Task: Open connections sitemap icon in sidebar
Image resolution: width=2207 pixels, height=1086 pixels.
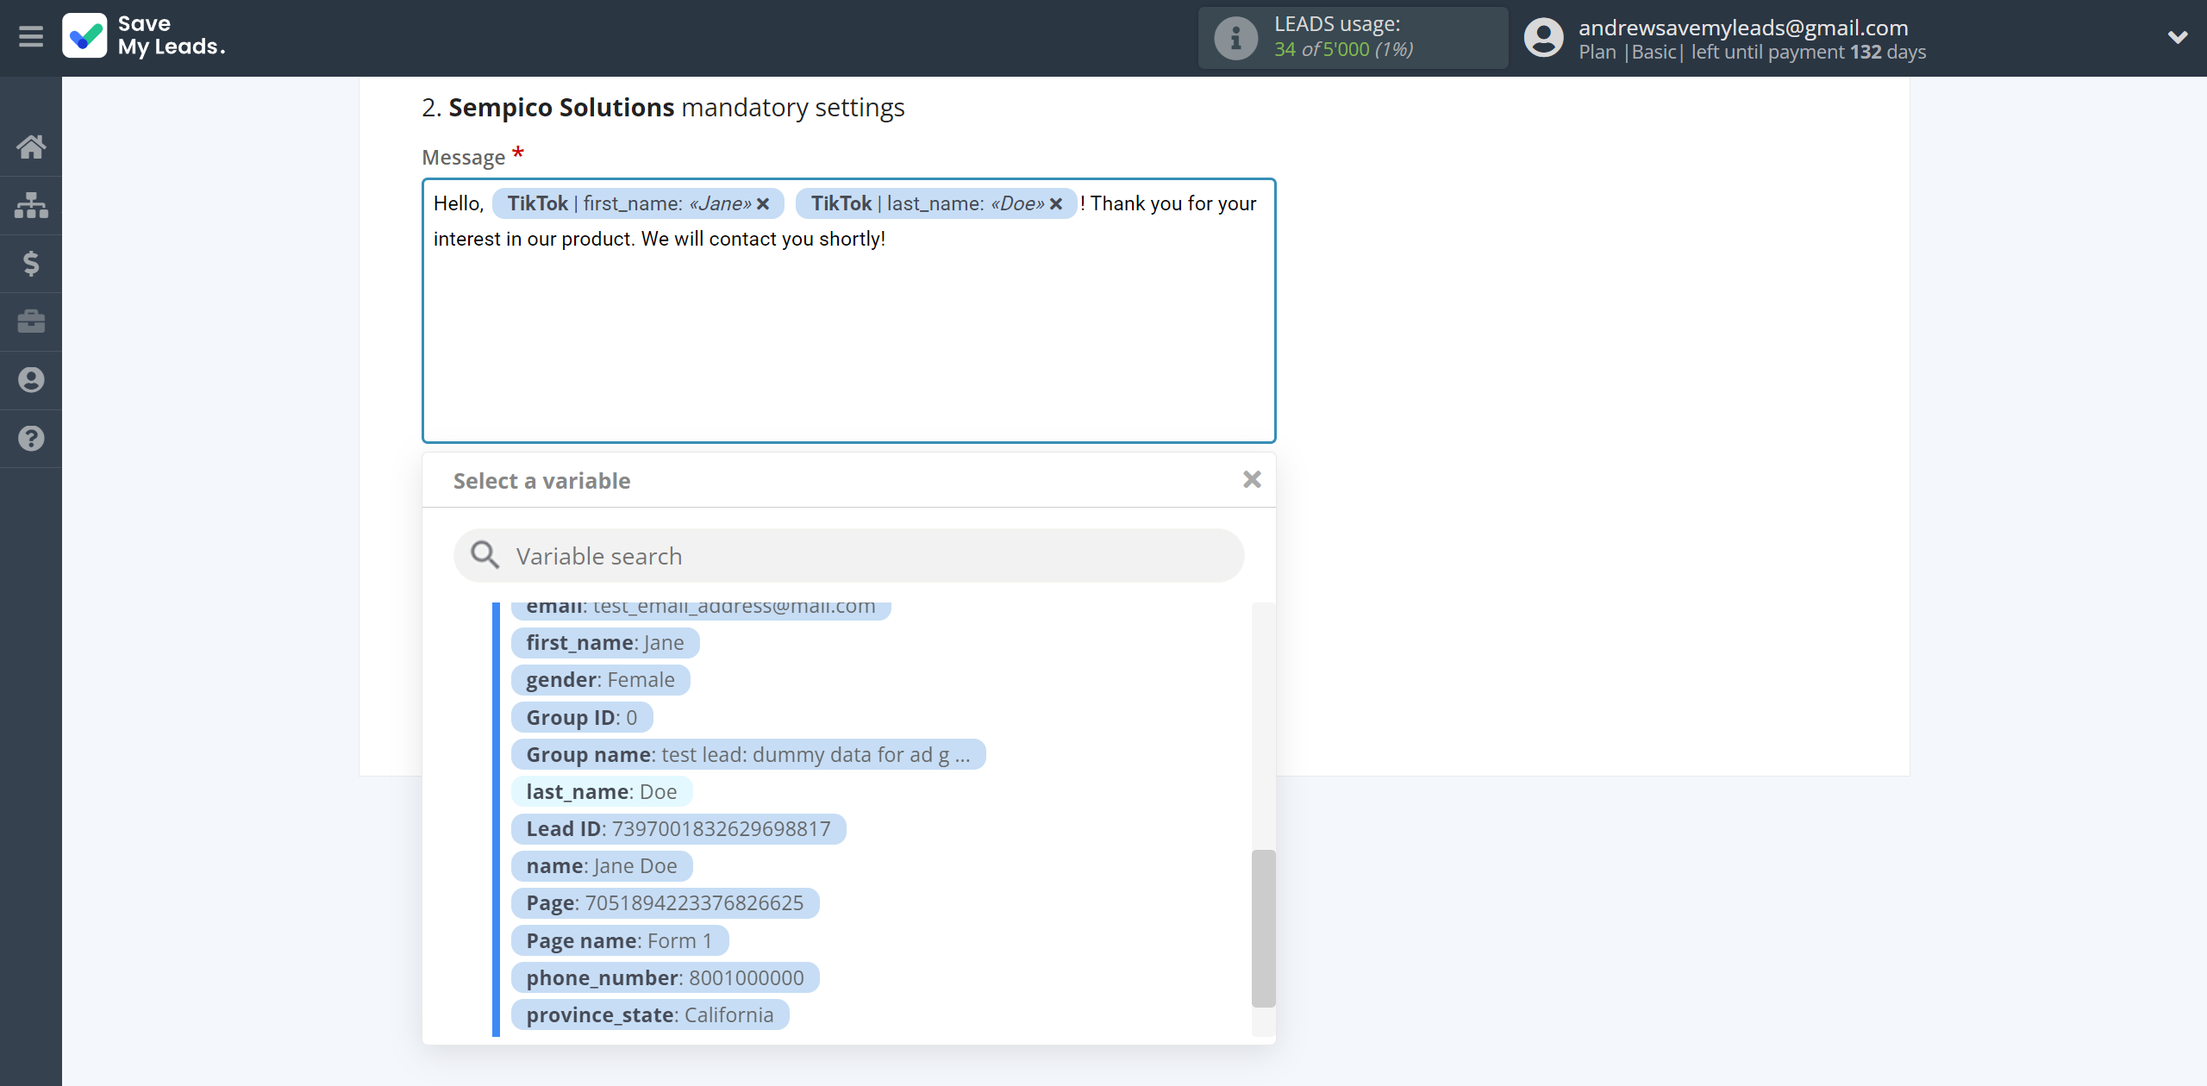Action: (31, 205)
